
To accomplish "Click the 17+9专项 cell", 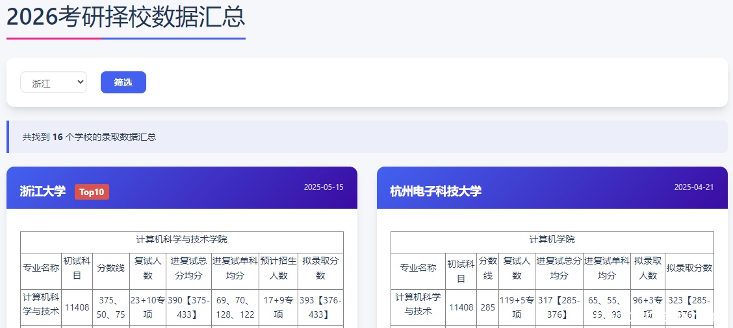I will pos(279,307).
